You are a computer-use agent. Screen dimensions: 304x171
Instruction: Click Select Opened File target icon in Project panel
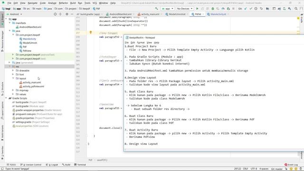click(55, 14)
